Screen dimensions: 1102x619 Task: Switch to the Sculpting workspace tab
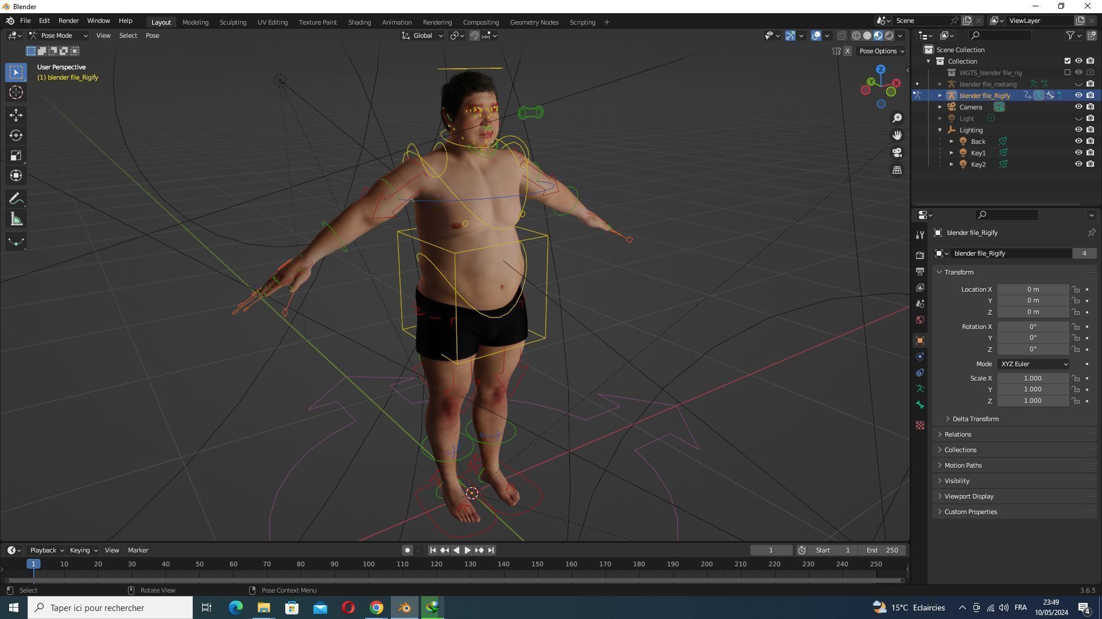(x=232, y=22)
